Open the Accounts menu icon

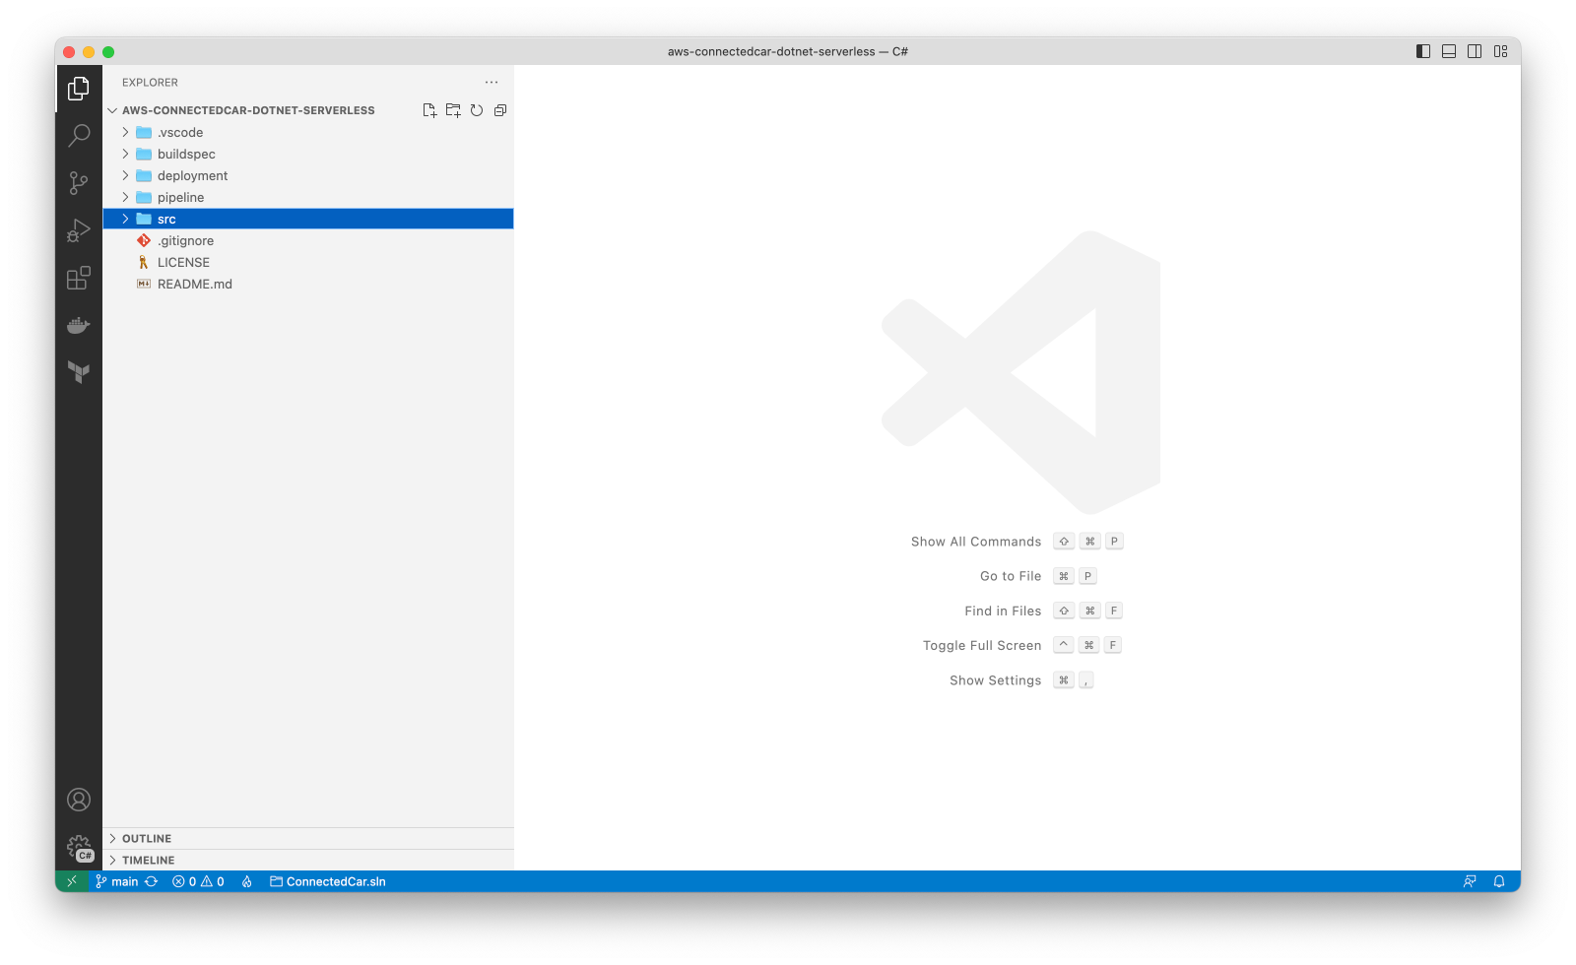(79, 800)
